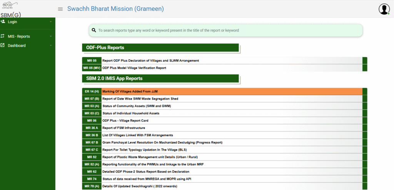This screenshot has width=394, height=190.
Task: Open Report of FSM Infrastructure
Action: (124, 128)
